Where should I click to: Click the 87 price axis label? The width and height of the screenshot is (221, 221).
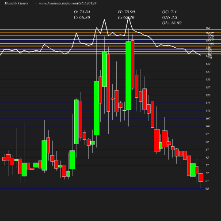(x=207, y=150)
